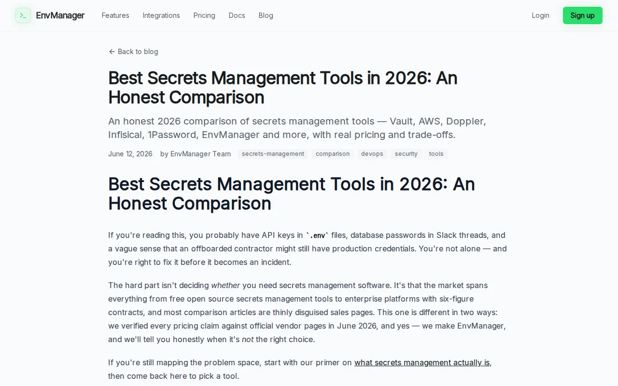This screenshot has width=618, height=386.
Task: Open the Integrations nav item
Action: pyautogui.click(x=161, y=15)
